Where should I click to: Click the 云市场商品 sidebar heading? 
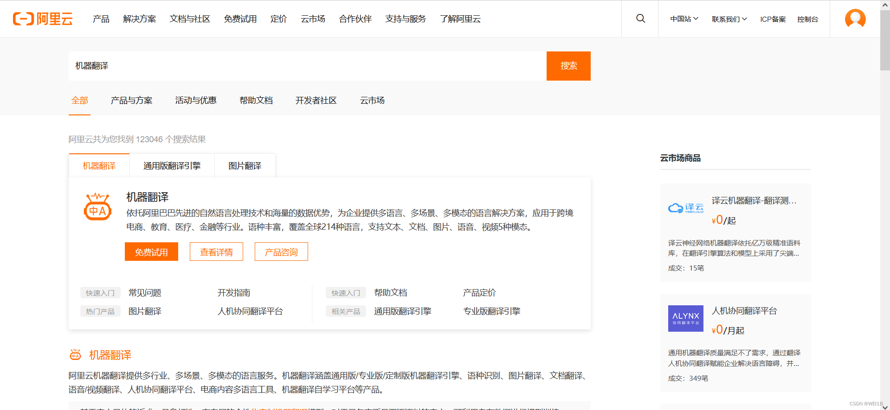(x=680, y=158)
